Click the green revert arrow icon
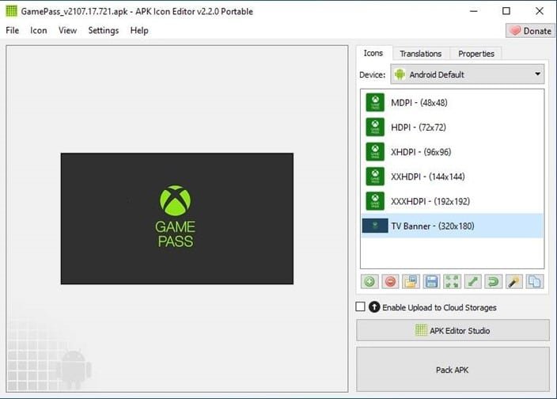Screen dimensions: 557x399 (494, 282)
